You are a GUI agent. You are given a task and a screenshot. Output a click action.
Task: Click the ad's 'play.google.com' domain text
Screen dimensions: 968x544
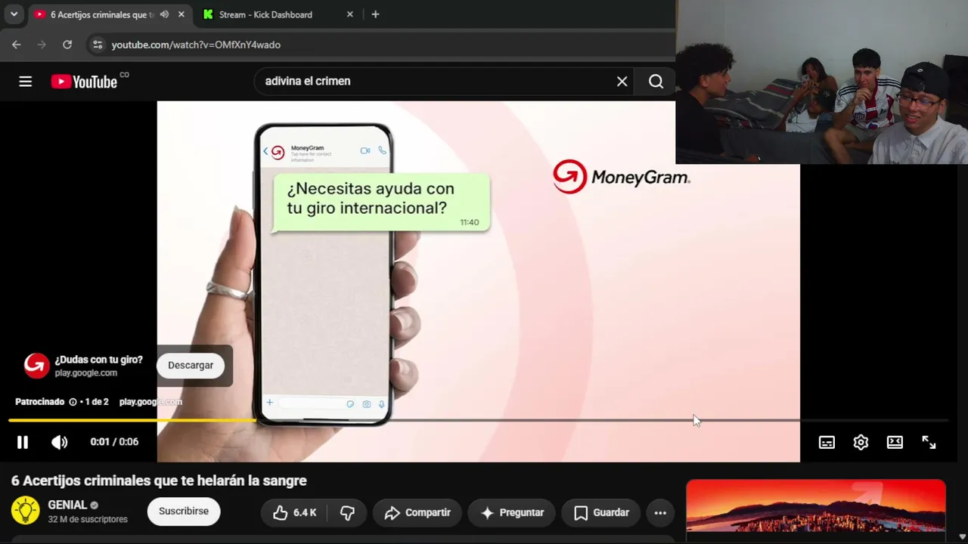(85, 373)
